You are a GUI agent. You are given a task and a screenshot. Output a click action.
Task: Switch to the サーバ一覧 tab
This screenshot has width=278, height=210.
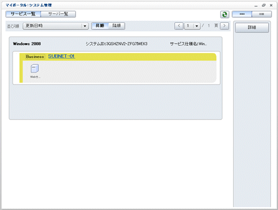point(58,14)
